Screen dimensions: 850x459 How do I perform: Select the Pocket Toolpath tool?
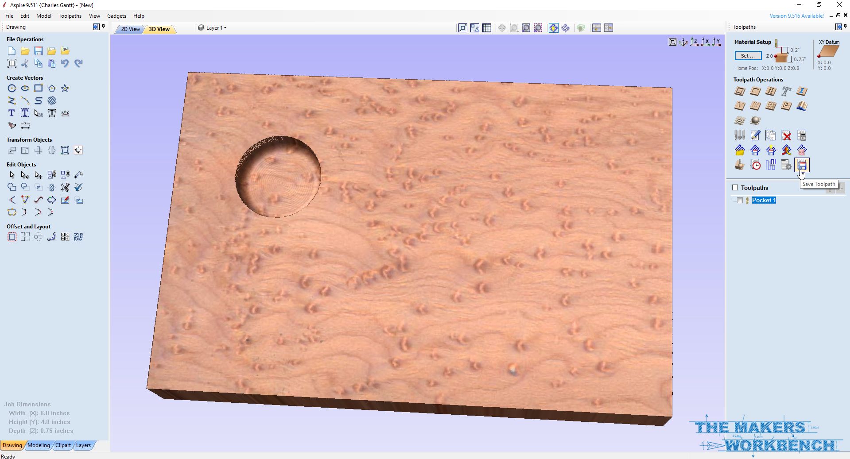[755, 92]
